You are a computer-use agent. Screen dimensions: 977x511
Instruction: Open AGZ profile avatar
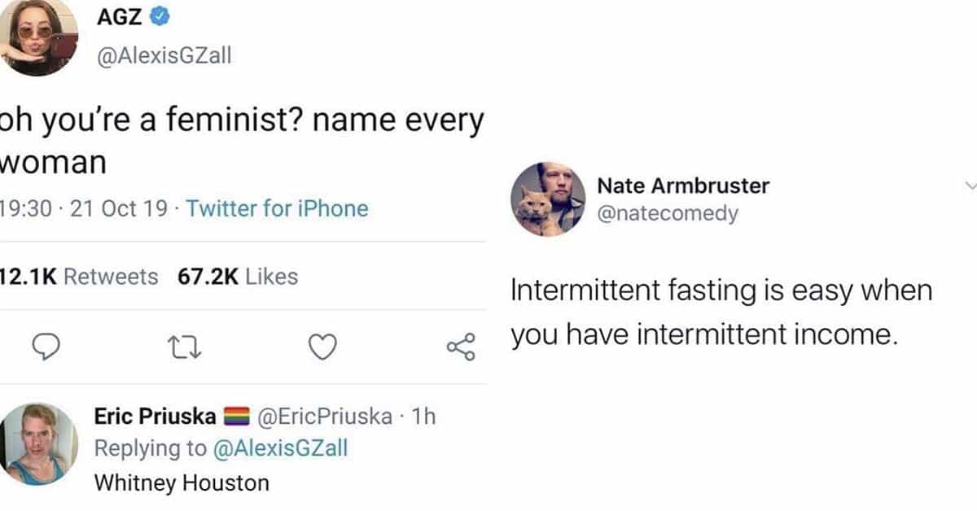click(38, 36)
